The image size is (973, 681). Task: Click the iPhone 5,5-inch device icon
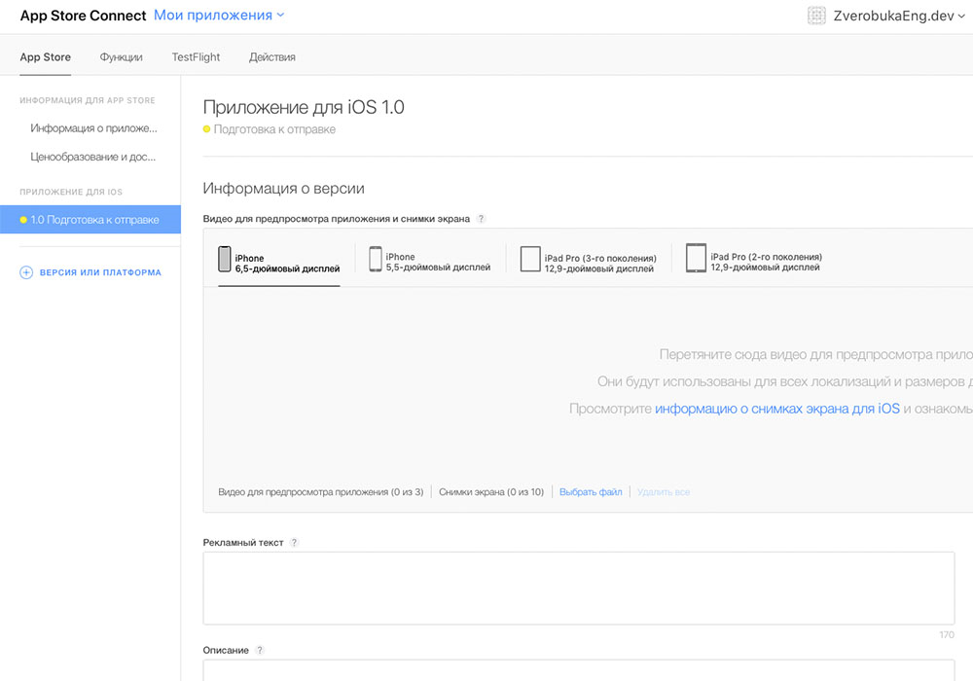[376, 259]
